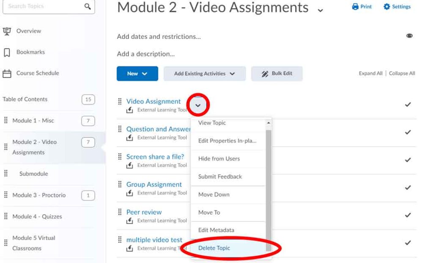Click the search magnifier icon
The height and width of the screenshot is (263, 433).
click(88, 6)
